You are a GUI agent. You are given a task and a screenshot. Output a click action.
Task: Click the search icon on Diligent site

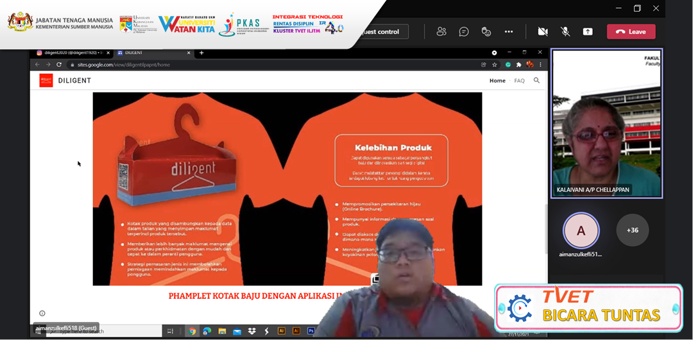536,81
